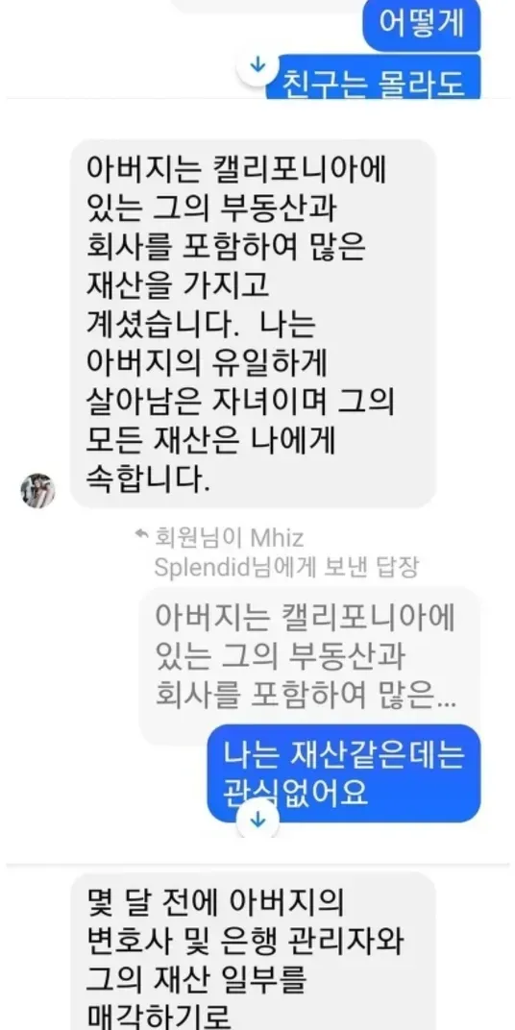
Task: Tap the down-arrow button under "관심없어요" bubble
Action: 257,821
